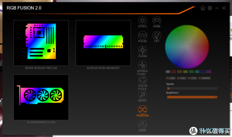
Task: Choose the teal color swatch
Action: 197,72
